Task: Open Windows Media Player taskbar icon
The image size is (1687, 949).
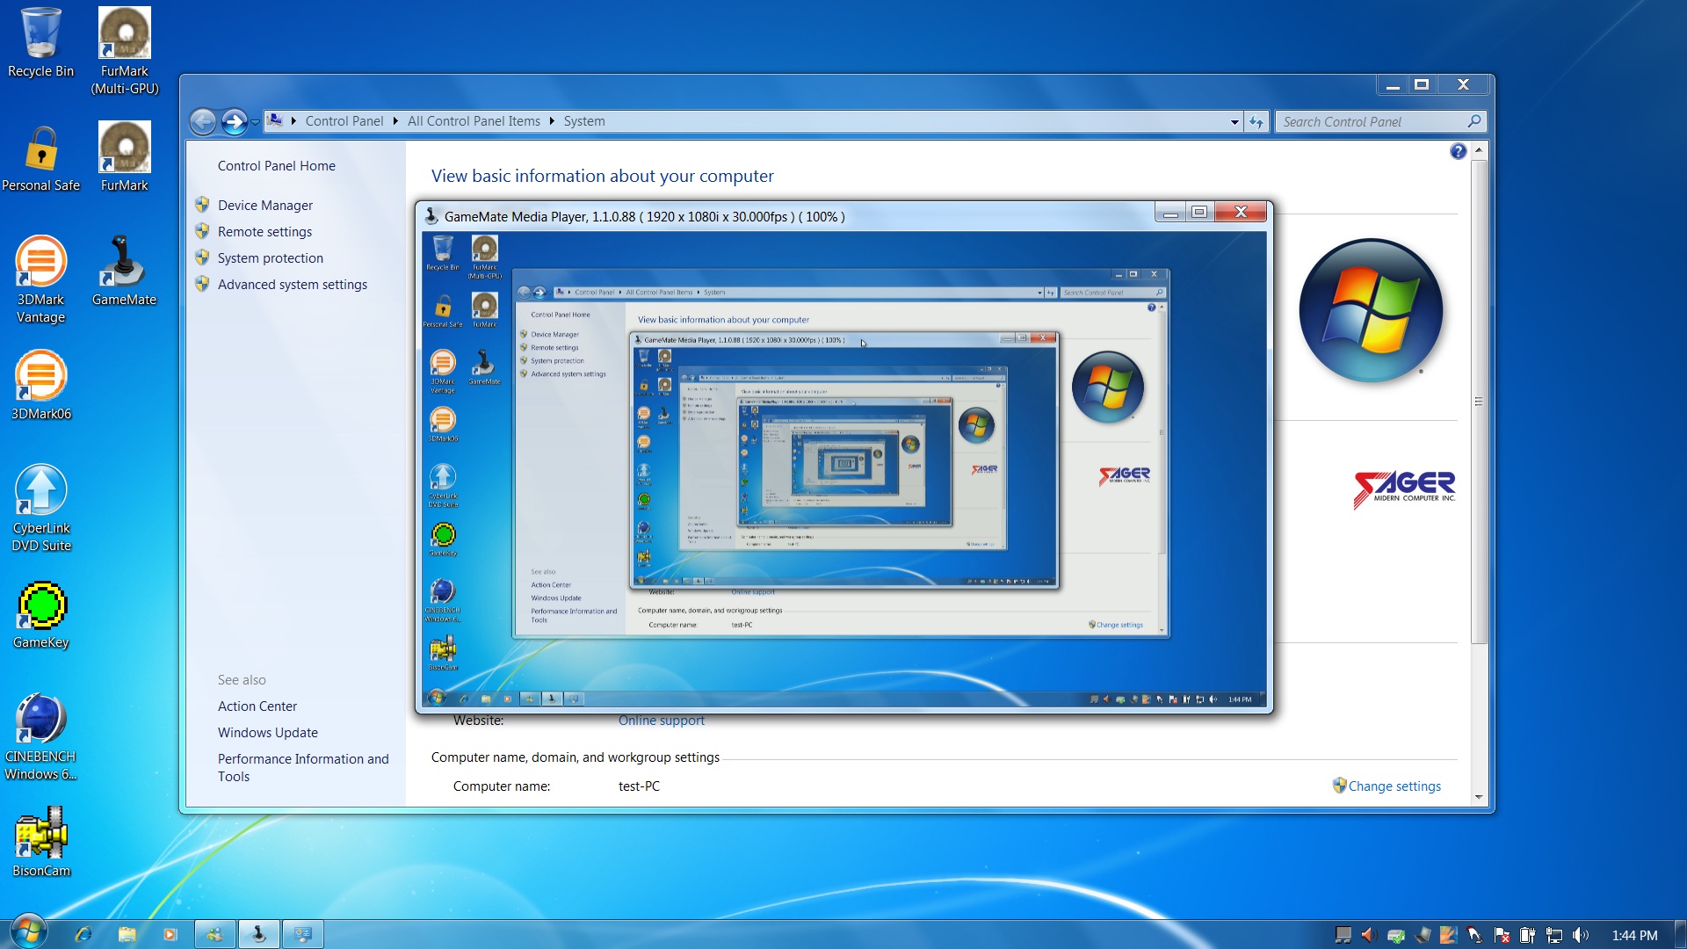Action: point(170,934)
